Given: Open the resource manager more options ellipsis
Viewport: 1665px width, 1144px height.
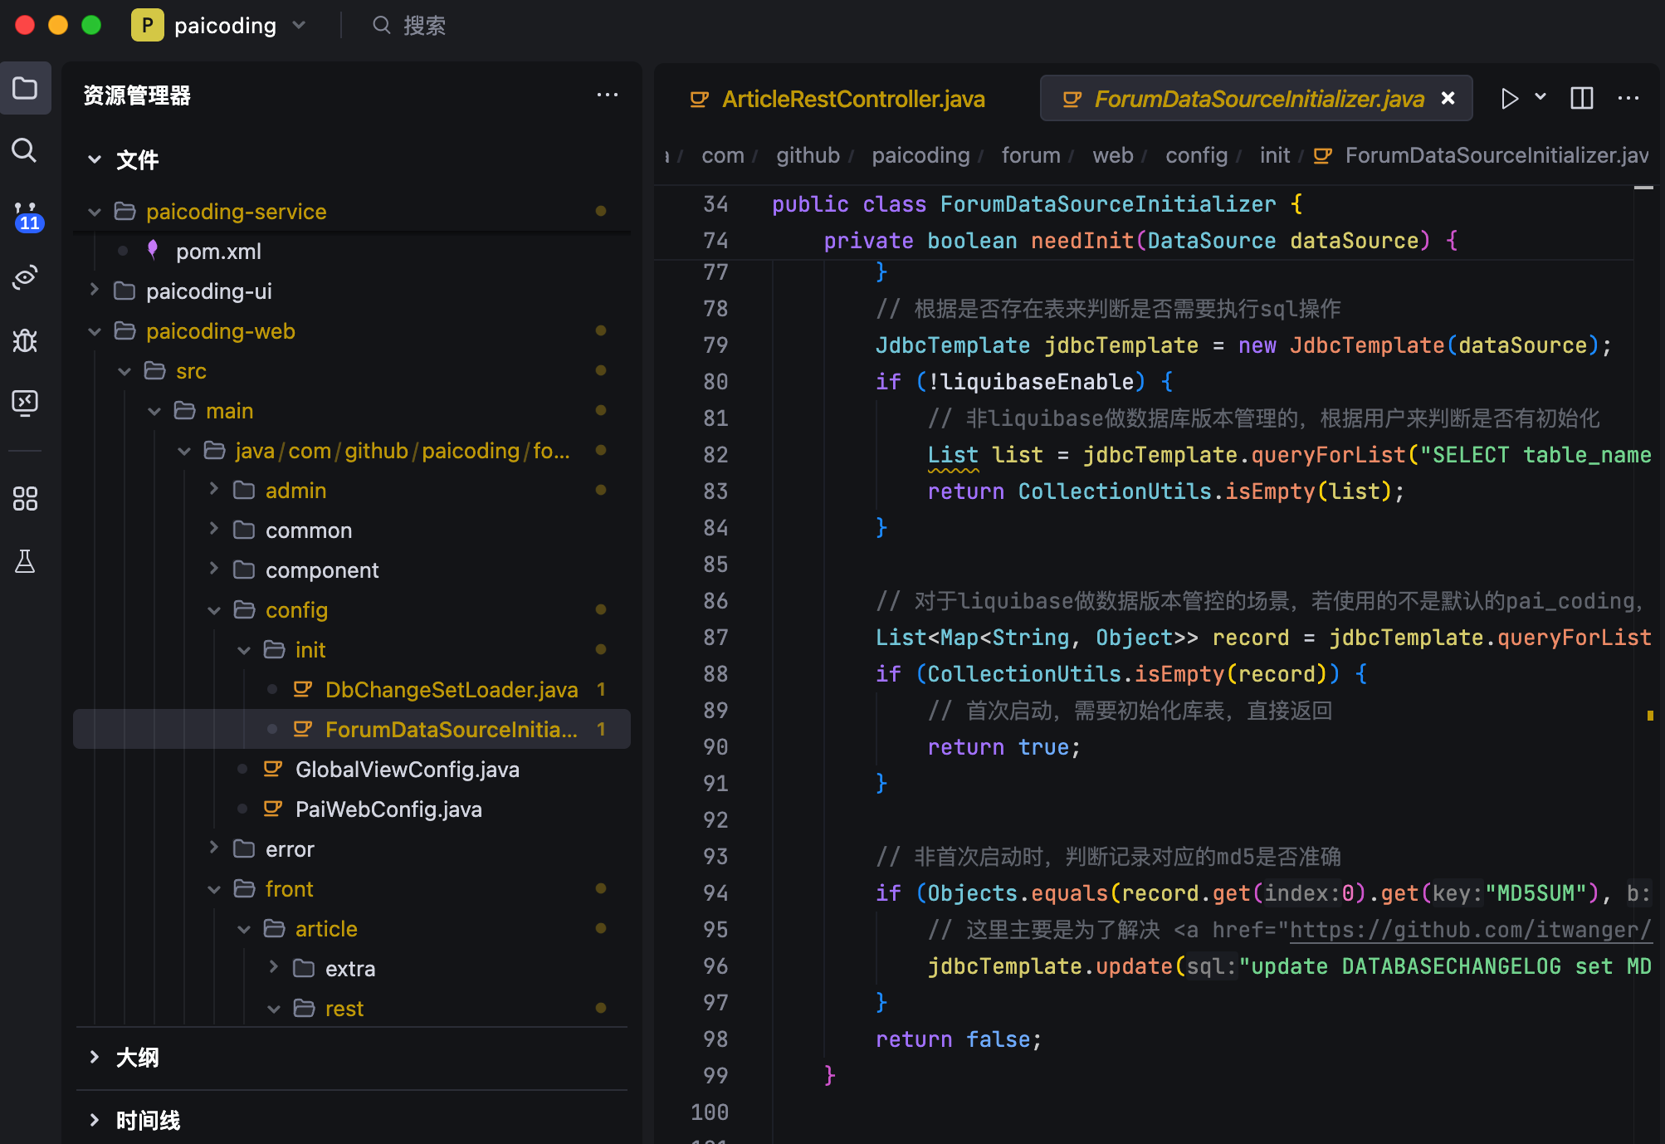Looking at the screenshot, I should pyautogui.click(x=607, y=95).
